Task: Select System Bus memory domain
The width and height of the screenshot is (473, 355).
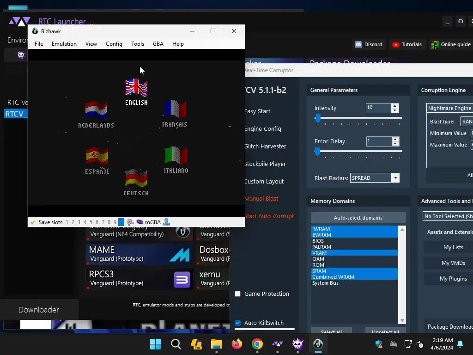Action: tap(354, 283)
